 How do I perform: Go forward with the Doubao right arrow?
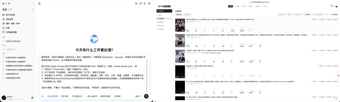tap(32, 3)
